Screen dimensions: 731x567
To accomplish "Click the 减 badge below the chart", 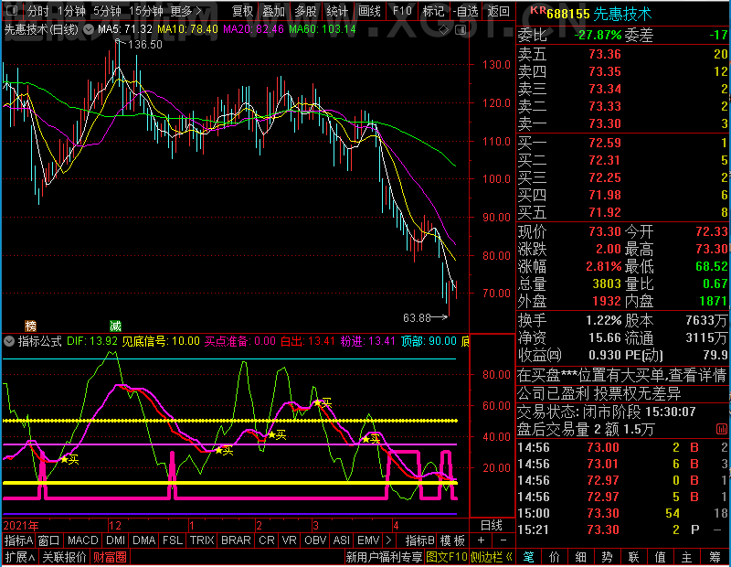I will 115,326.
